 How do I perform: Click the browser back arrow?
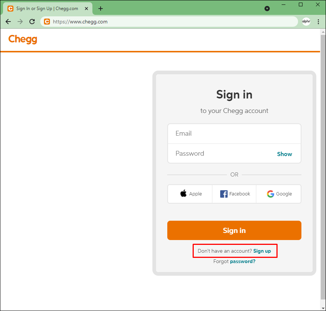click(8, 22)
